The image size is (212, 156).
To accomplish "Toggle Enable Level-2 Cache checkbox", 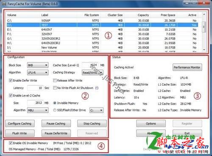I will point(11,96).
